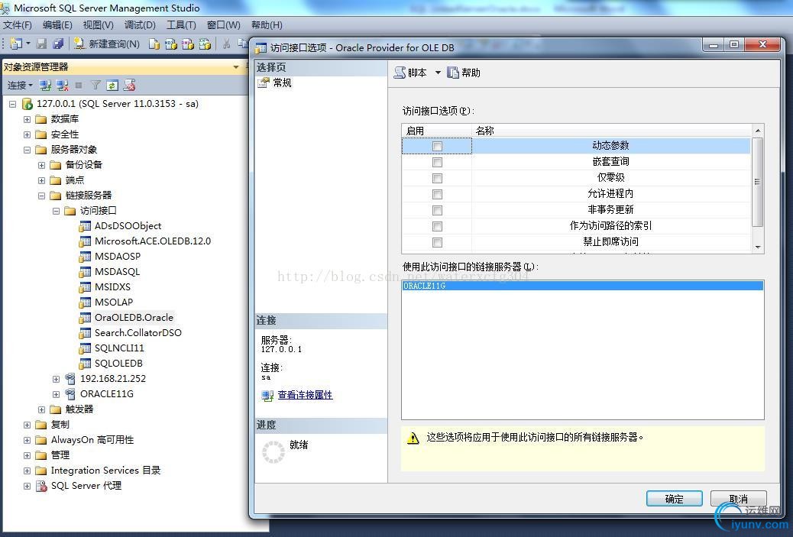Select the MSOLAP provider

(114, 302)
